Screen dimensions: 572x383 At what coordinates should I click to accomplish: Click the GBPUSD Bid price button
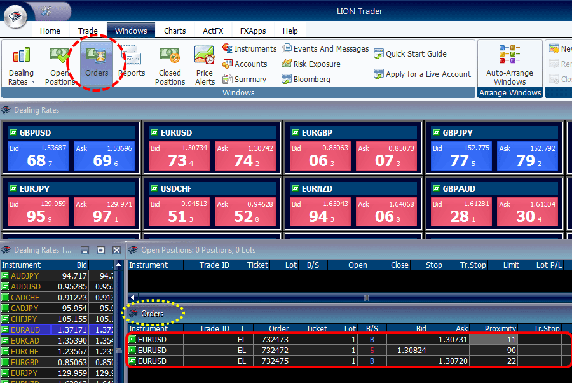(38, 156)
